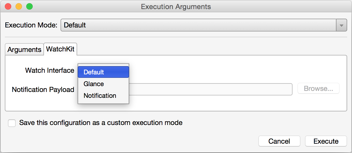
Task: Switch to the Arguments tab
Action: coord(24,50)
